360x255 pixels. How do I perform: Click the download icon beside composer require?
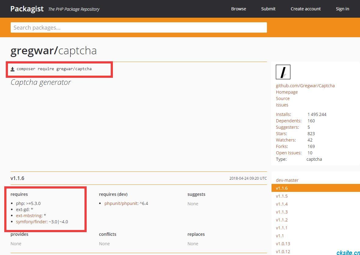13,69
